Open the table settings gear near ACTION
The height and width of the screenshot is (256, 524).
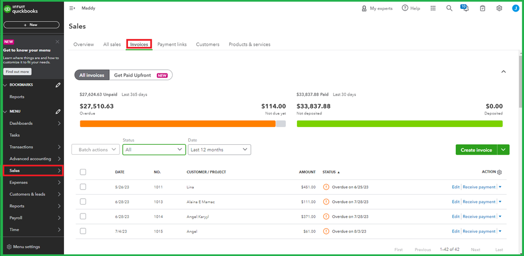pos(499,172)
